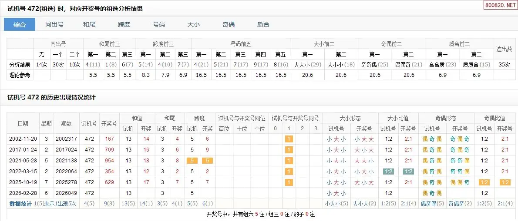The width and height of the screenshot is (518, 221).
Task: Click winning number 954 for period 2021138
Action: coord(109,161)
